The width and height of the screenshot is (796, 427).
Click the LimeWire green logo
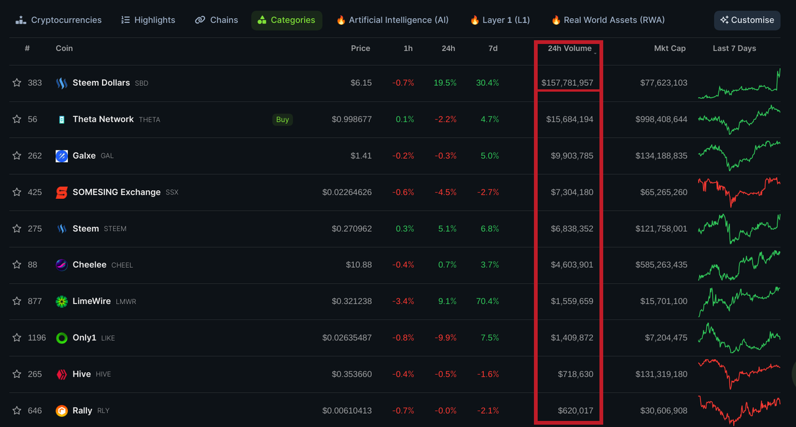[x=62, y=301]
